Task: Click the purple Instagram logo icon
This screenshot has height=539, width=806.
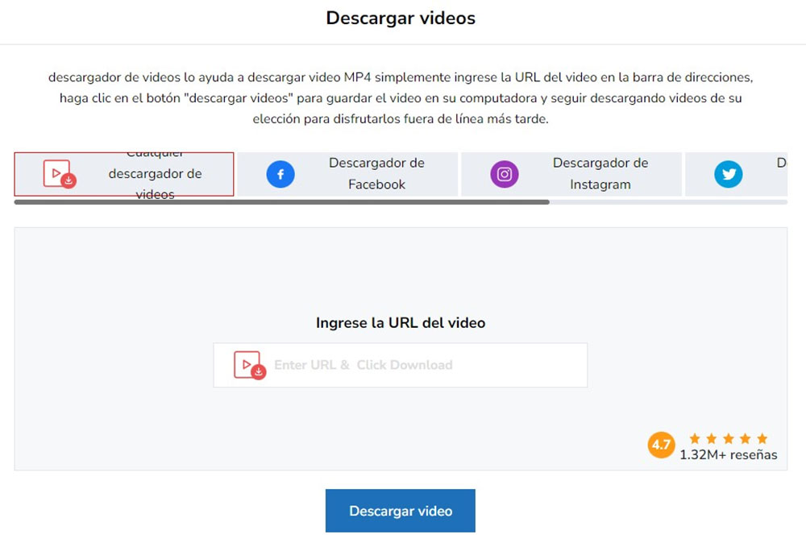Action: pyautogui.click(x=505, y=174)
